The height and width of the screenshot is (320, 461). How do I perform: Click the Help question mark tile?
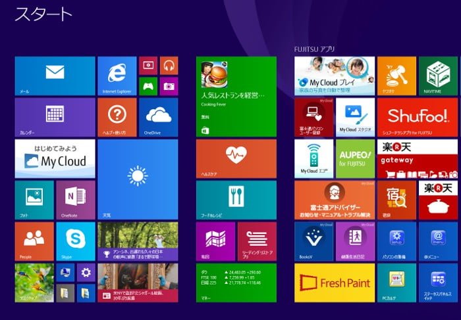117,117
